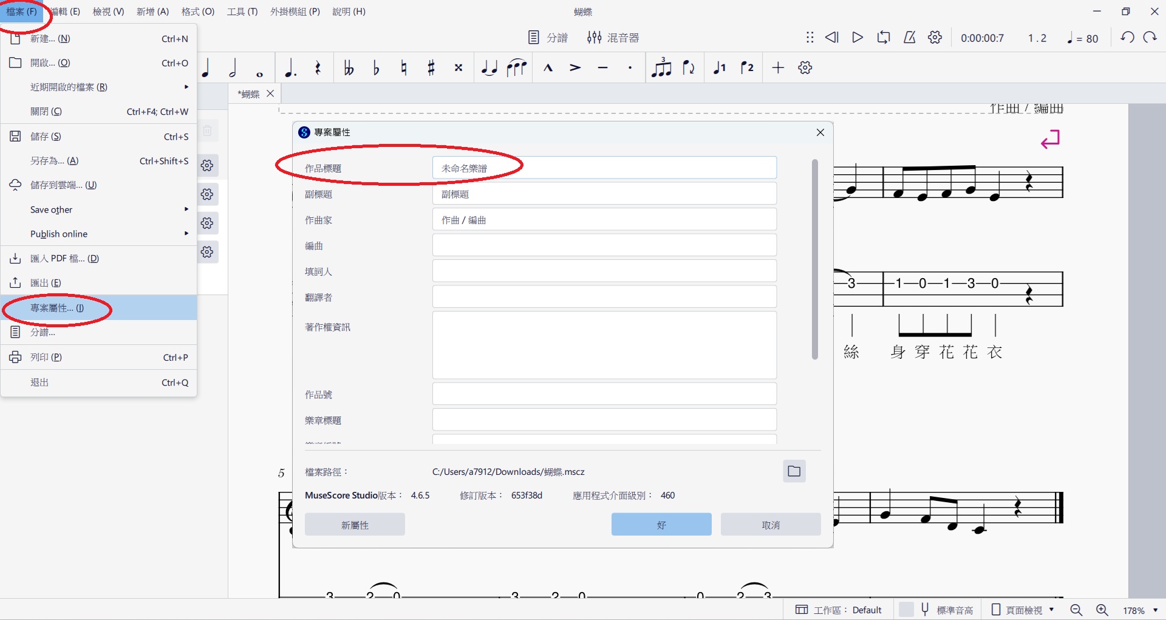Select the tuplet icon
The image size is (1166, 620).
point(661,68)
